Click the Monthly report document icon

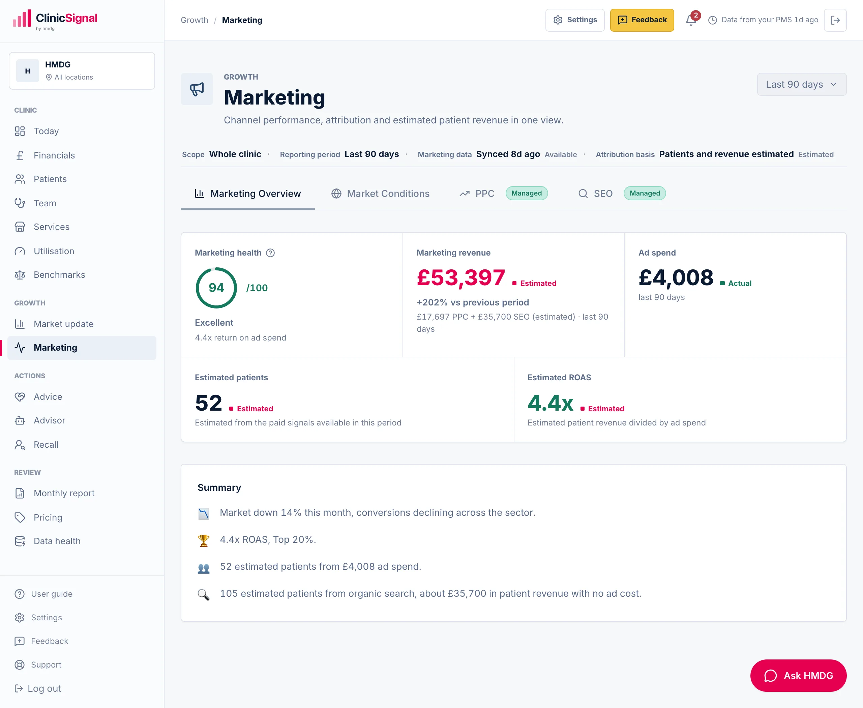click(20, 494)
